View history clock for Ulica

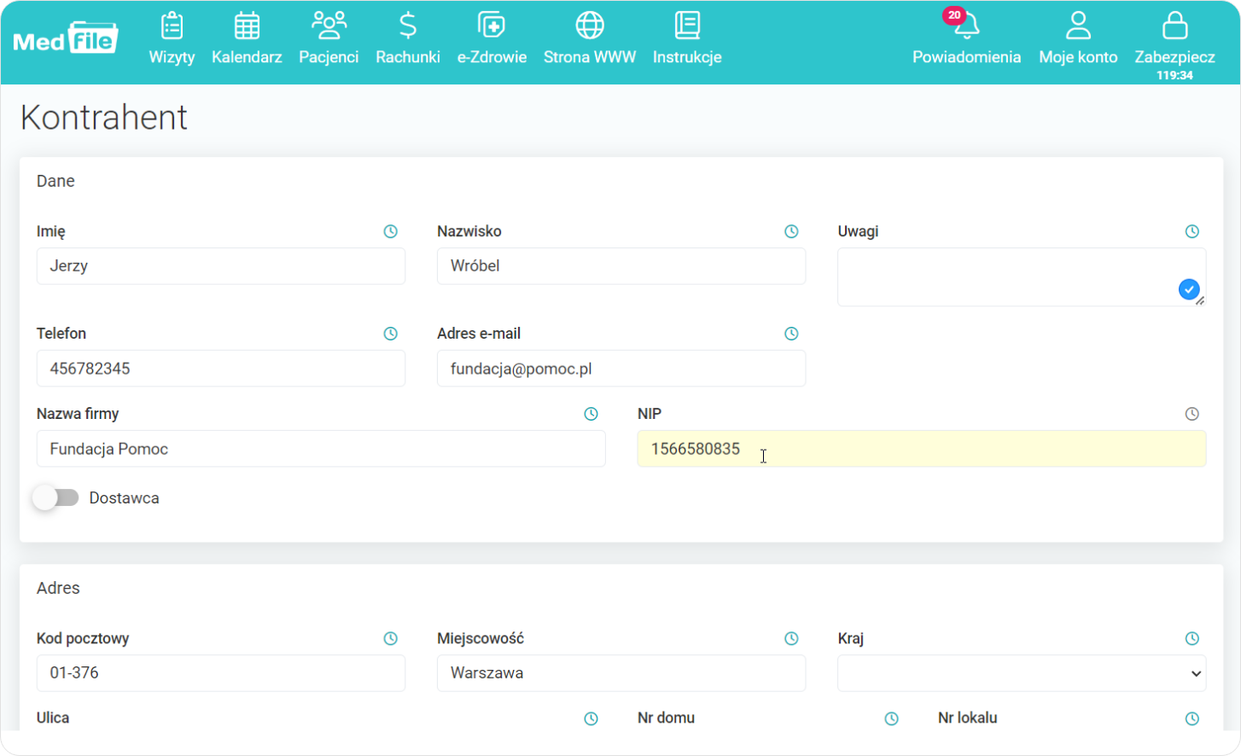click(x=591, y=718)
